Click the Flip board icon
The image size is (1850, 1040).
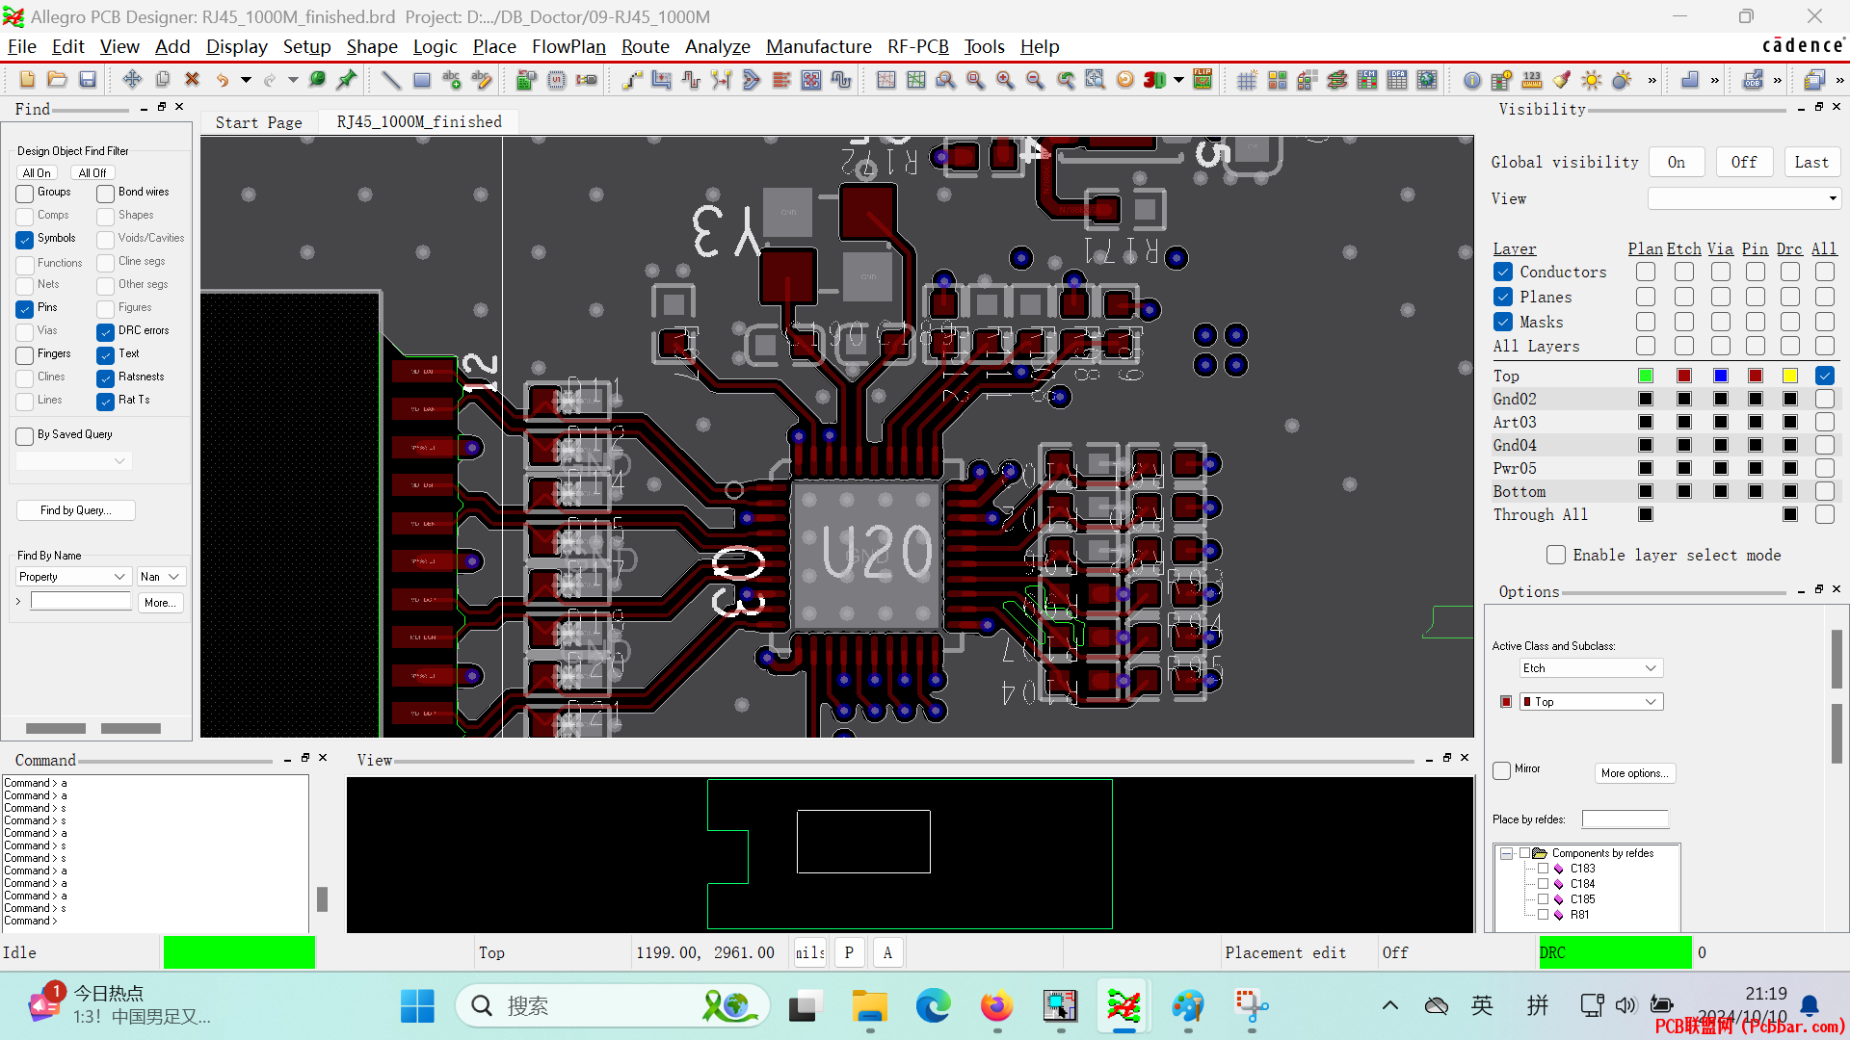pos(1202,80)
